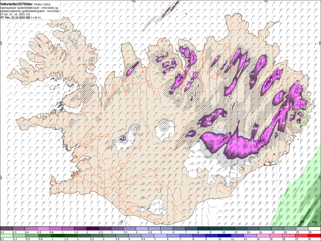Select bottom-row legend swatch starting at 1
Viewport: 321px width, 241px height.
tap(58, 235)
